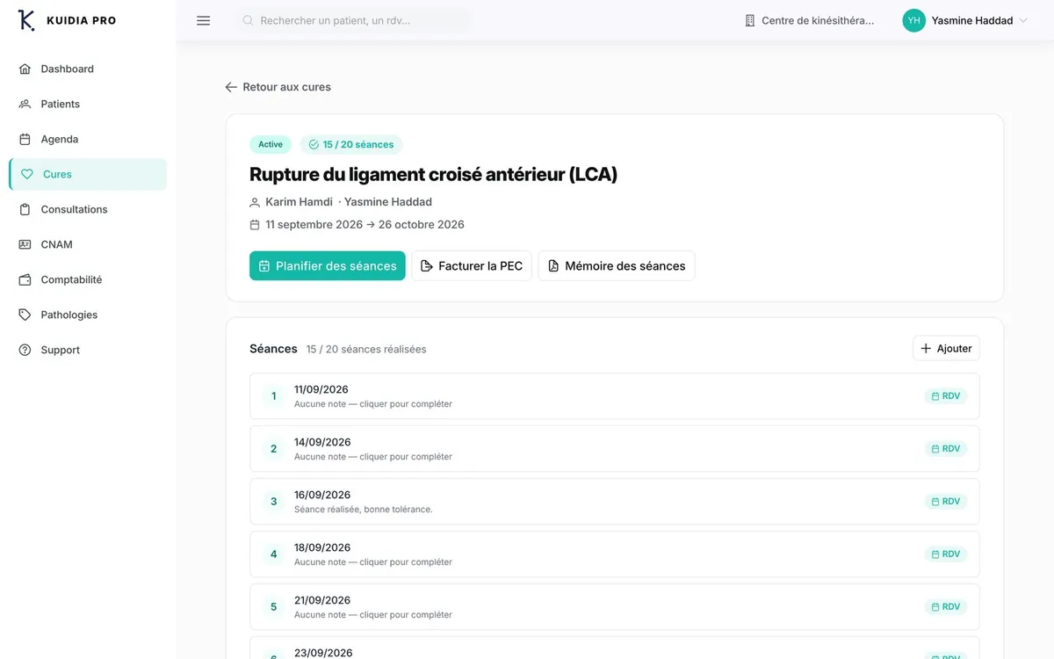Open CNAM from the sidebar
This screenshot has width=1054, height=659.
click(x=88, y=244)
